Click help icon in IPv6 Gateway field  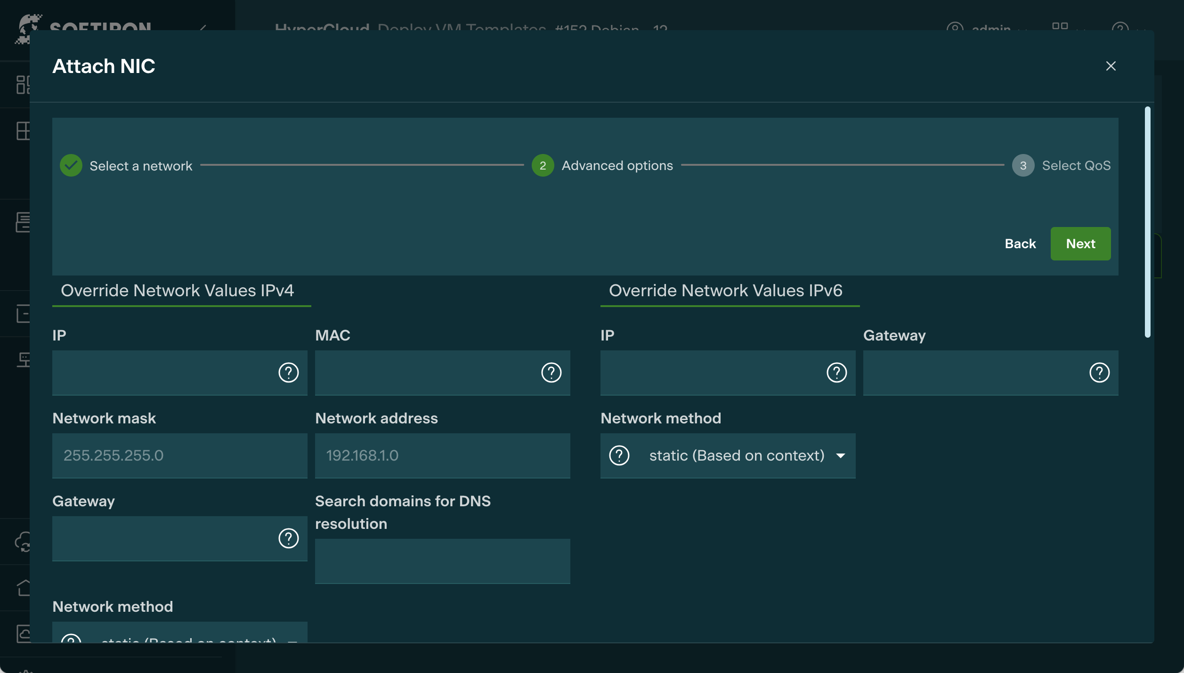point(1099,373)
